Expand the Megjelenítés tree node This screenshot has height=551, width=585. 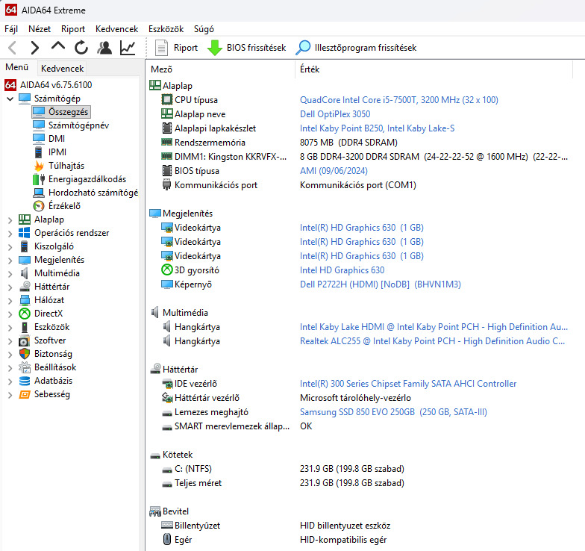pyautogui.click(x=10, y=260)
